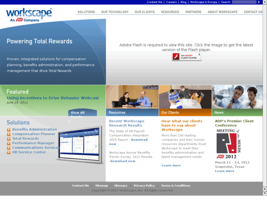267x200 pixels.
Task: Open the Our Technology menu
Action: (115, 12)
